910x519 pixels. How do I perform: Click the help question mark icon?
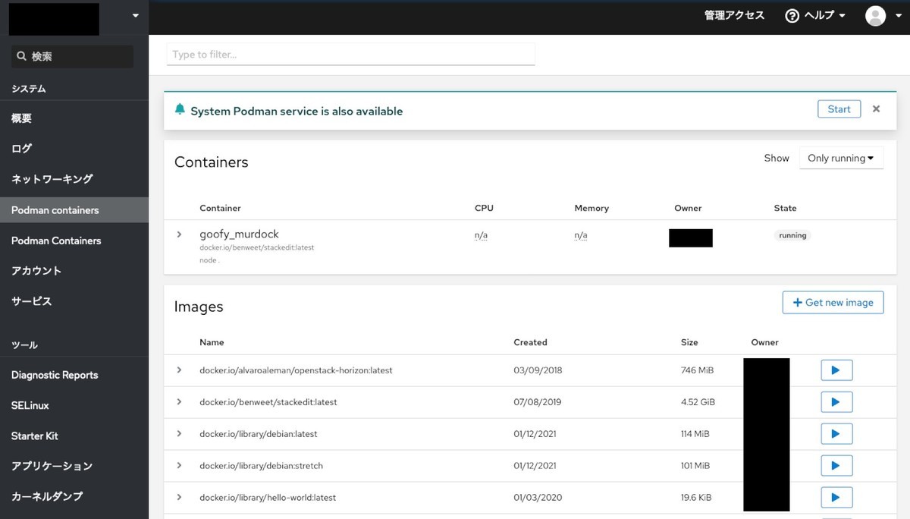click(x=792, y=16)
